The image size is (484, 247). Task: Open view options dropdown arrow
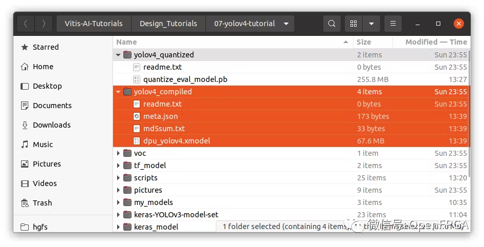371,24
